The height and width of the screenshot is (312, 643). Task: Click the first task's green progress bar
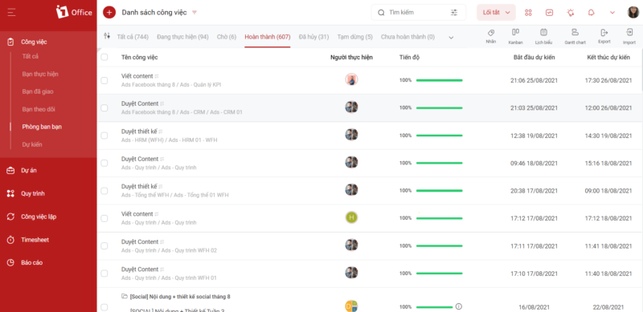439,81
